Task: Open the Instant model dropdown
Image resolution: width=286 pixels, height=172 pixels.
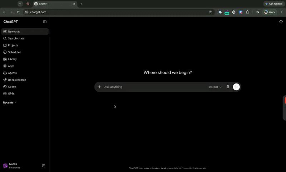Action: click(215, 87)
